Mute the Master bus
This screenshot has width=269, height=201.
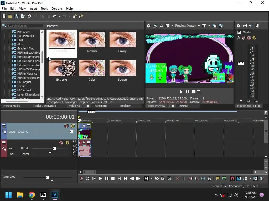(249, 38)
